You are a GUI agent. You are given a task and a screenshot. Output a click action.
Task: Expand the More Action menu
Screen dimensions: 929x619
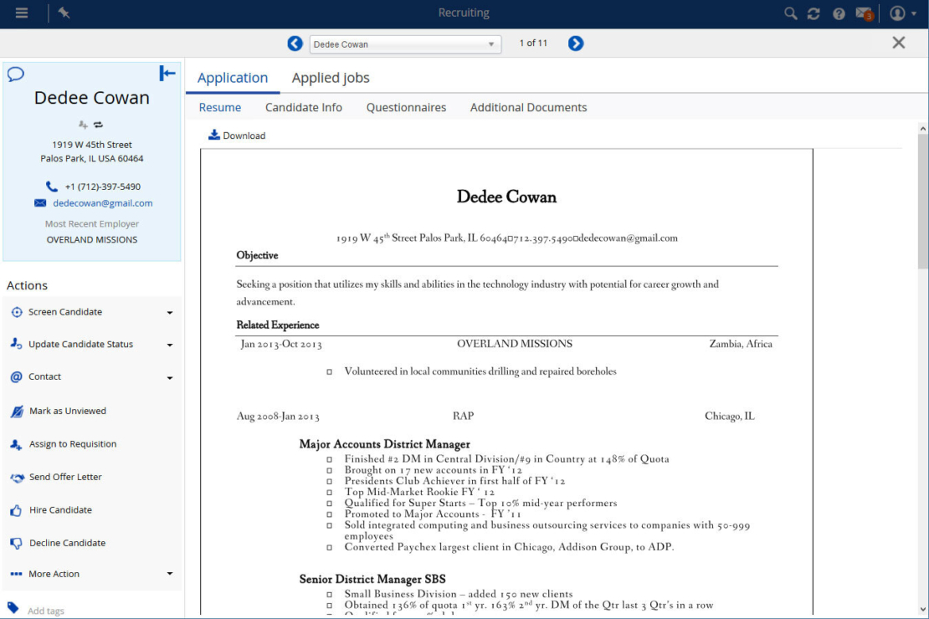click(92, 574)
